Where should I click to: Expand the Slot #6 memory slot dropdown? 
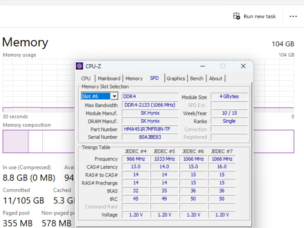click(114, 96)
